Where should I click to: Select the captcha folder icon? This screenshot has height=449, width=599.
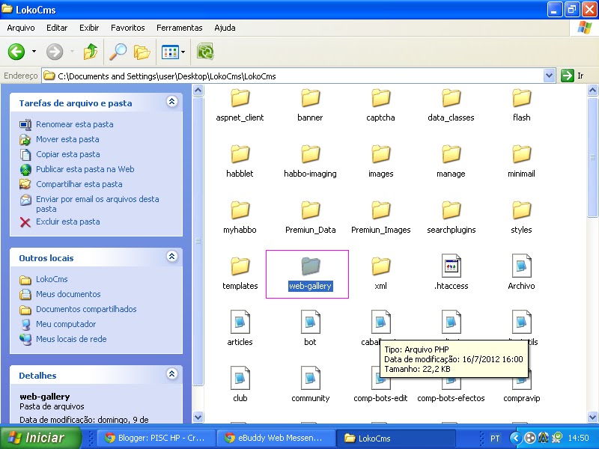point(380,98)
